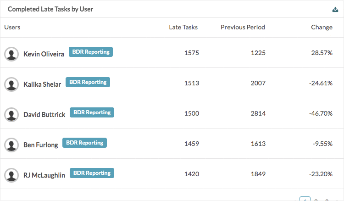This screenshot has height=201, width=344.
Task: Select late tasks value 1500
Action: coord(192,113)
